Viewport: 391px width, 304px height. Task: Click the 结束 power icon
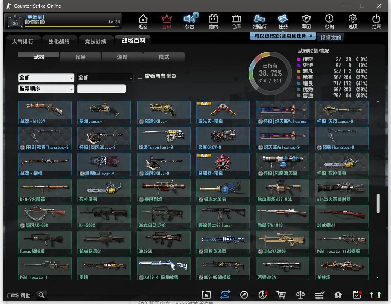376,21
